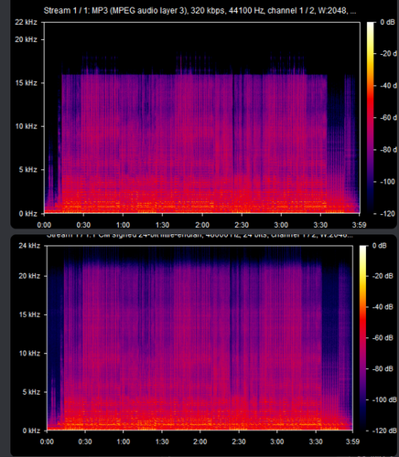Click "0 kHz" label on the MP3 spectrogram axis
Image resolution: width=399 pixels, height=457 pixels.
[x=27, y=214]
